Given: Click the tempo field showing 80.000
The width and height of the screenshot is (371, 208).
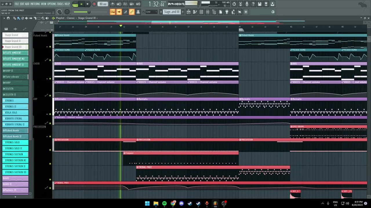Looking at the screenshot, I should pyautogui.click(x=103, y=4).
